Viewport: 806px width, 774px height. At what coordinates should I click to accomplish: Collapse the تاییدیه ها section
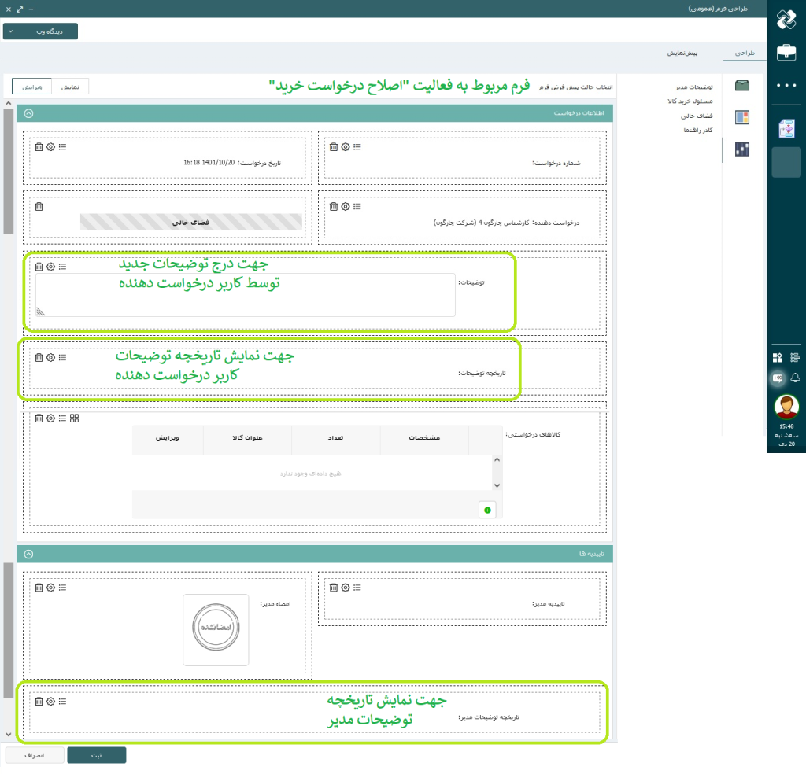click(29, 554)
